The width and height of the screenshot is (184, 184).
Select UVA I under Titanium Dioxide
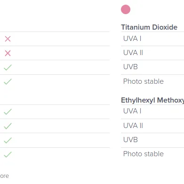(132, 39)
